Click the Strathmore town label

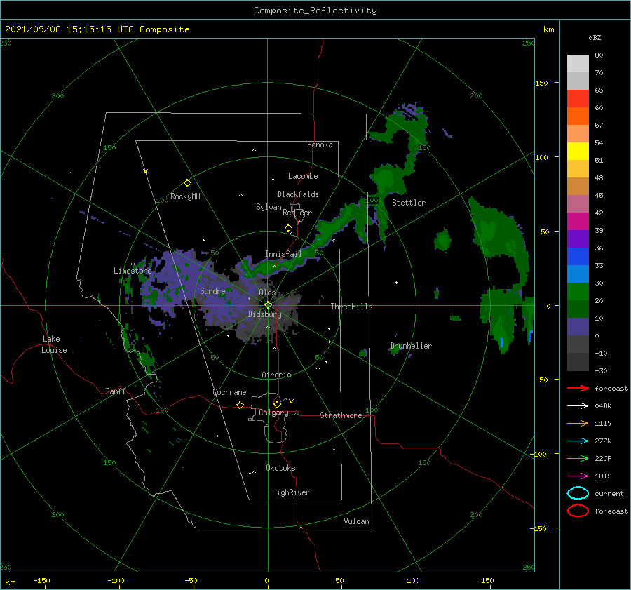[341, 415]
